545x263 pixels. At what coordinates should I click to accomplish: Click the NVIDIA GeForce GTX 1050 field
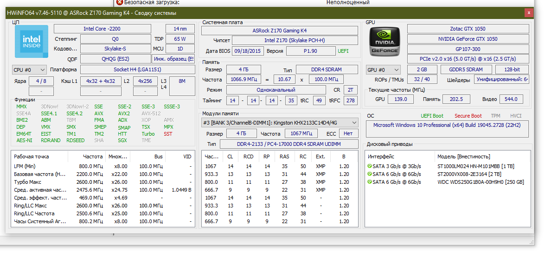tap(468, 39)
